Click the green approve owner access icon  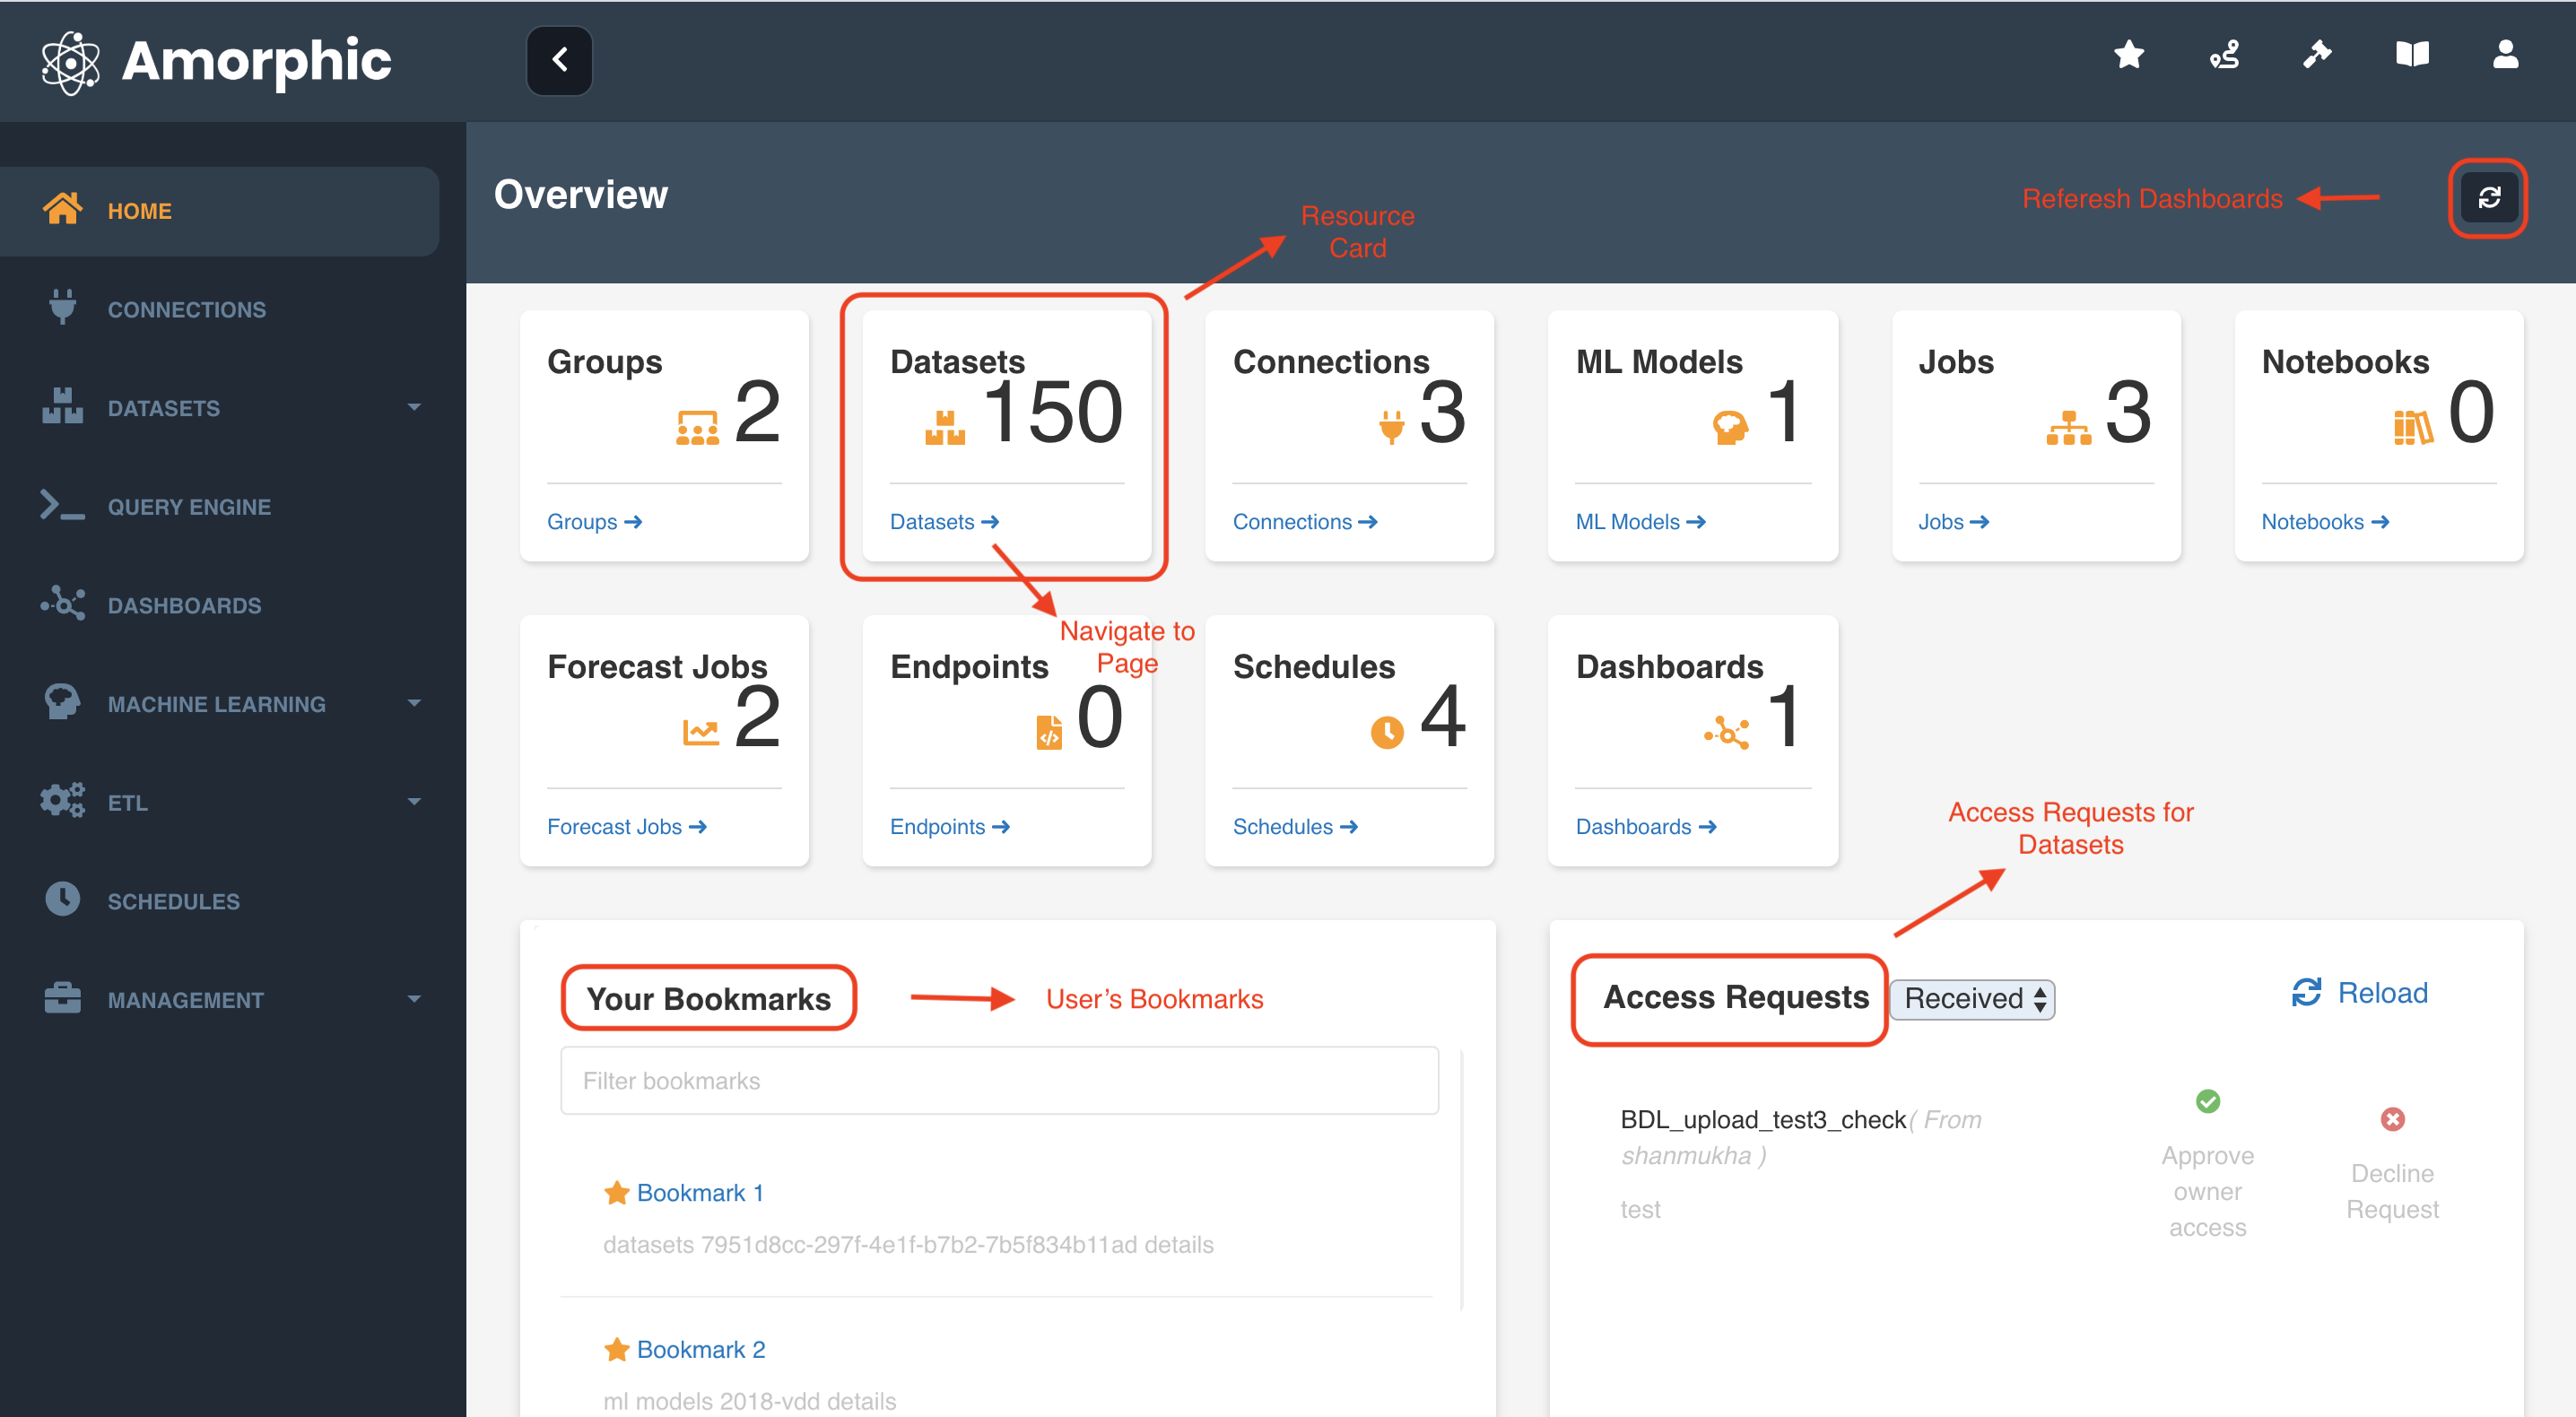[x=2207, y=1101]
